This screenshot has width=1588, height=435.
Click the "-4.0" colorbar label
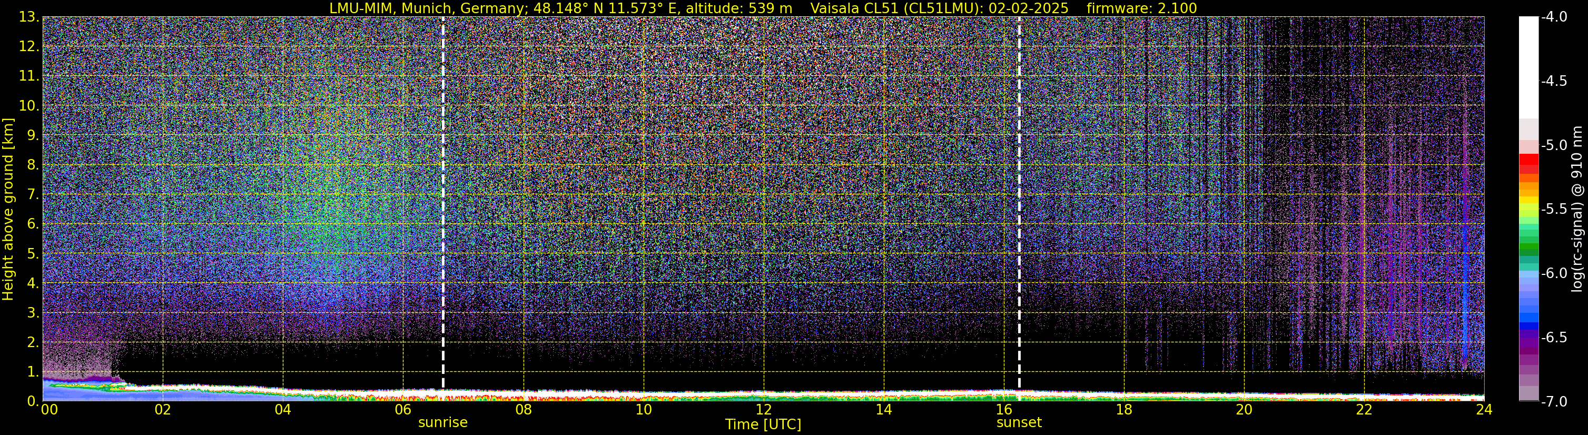coord(1554,17)
